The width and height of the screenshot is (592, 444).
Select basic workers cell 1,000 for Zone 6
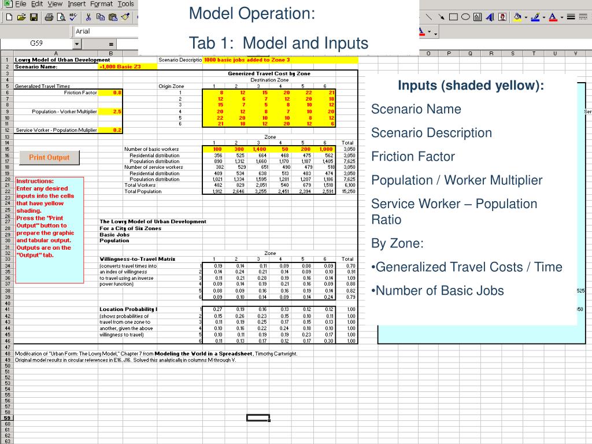click(325, 149)
